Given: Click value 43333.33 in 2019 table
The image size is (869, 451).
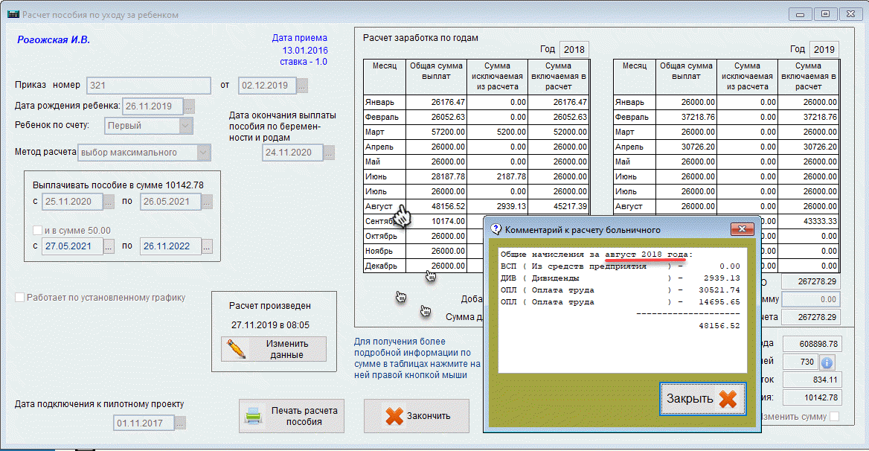Looking at the screenshot, I should pyautogui.click(x=808, y=221).
